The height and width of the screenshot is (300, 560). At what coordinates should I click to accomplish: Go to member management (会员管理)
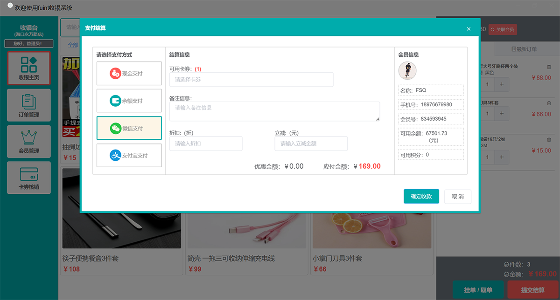point(29,141)
